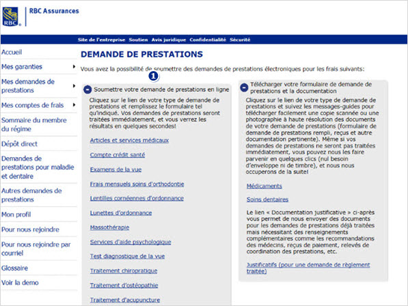Click 'Frais mensuels soins d'orthodontie' link
408x306 pixels.
(137, 184)
